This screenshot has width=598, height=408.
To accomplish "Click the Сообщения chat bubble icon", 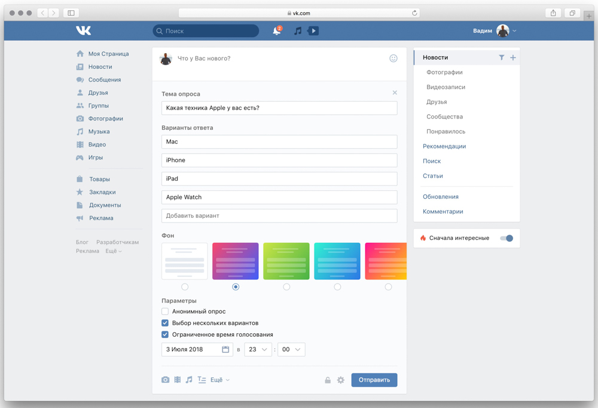I will (x=80, y=80).
